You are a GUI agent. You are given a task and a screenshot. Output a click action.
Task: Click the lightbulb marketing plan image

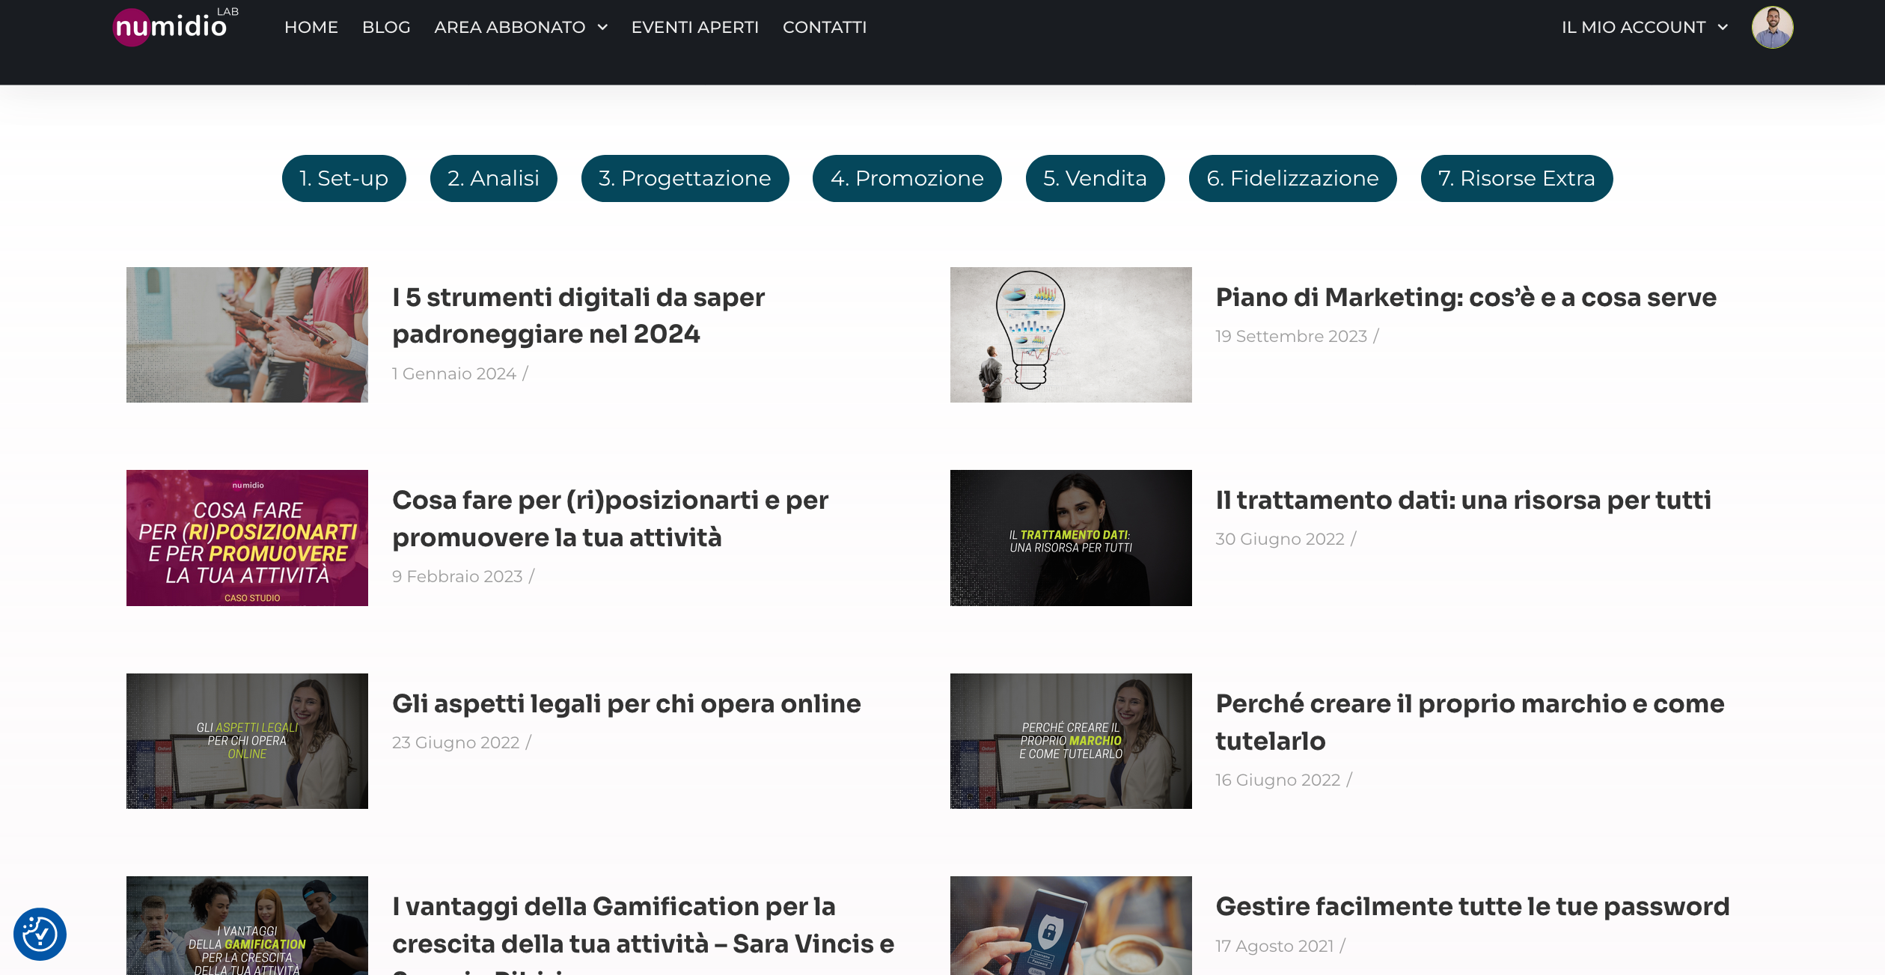coord(1071,333)
